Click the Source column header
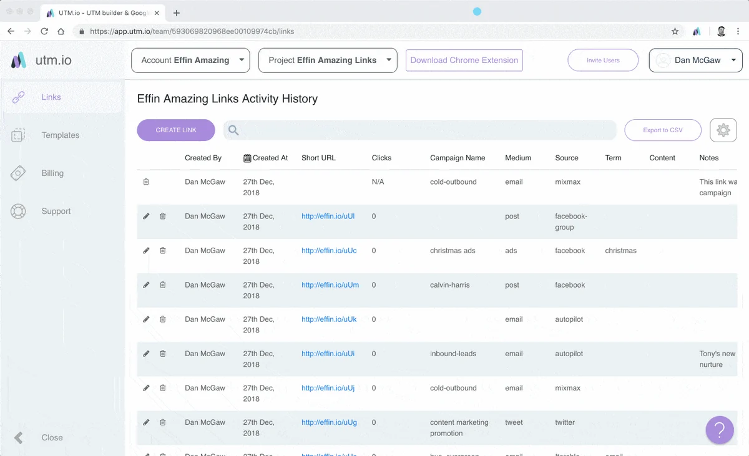This screenshot has height=456, width=749. (x=567, y=158)
